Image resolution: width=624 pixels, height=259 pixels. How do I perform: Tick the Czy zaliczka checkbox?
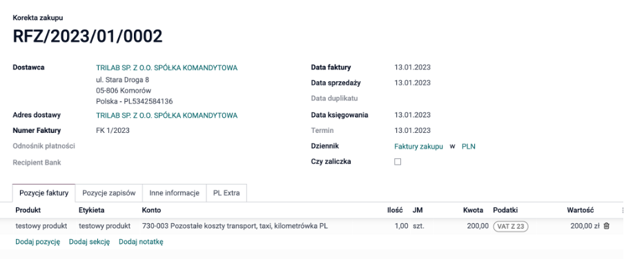[397, 162]
